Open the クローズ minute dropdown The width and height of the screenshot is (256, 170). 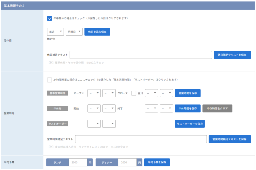[x=166, y=93]
